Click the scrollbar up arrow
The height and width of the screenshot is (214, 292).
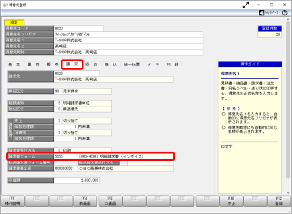tap(288, 19)
